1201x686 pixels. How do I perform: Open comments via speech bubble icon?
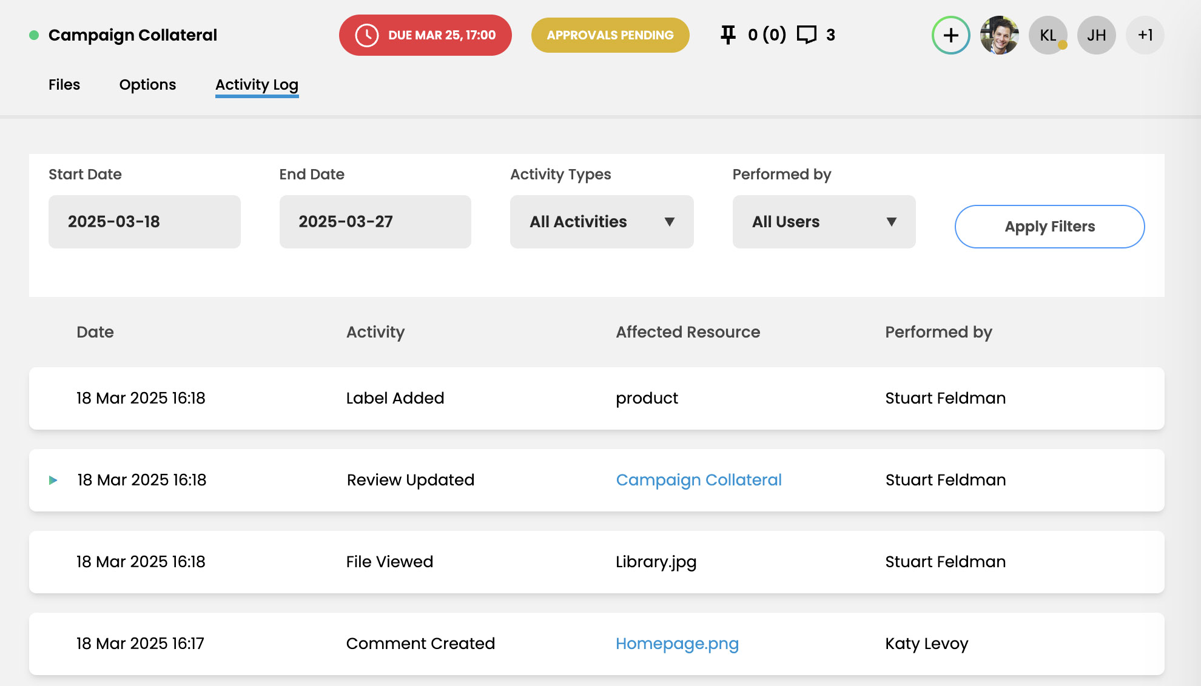click(806, 35)
